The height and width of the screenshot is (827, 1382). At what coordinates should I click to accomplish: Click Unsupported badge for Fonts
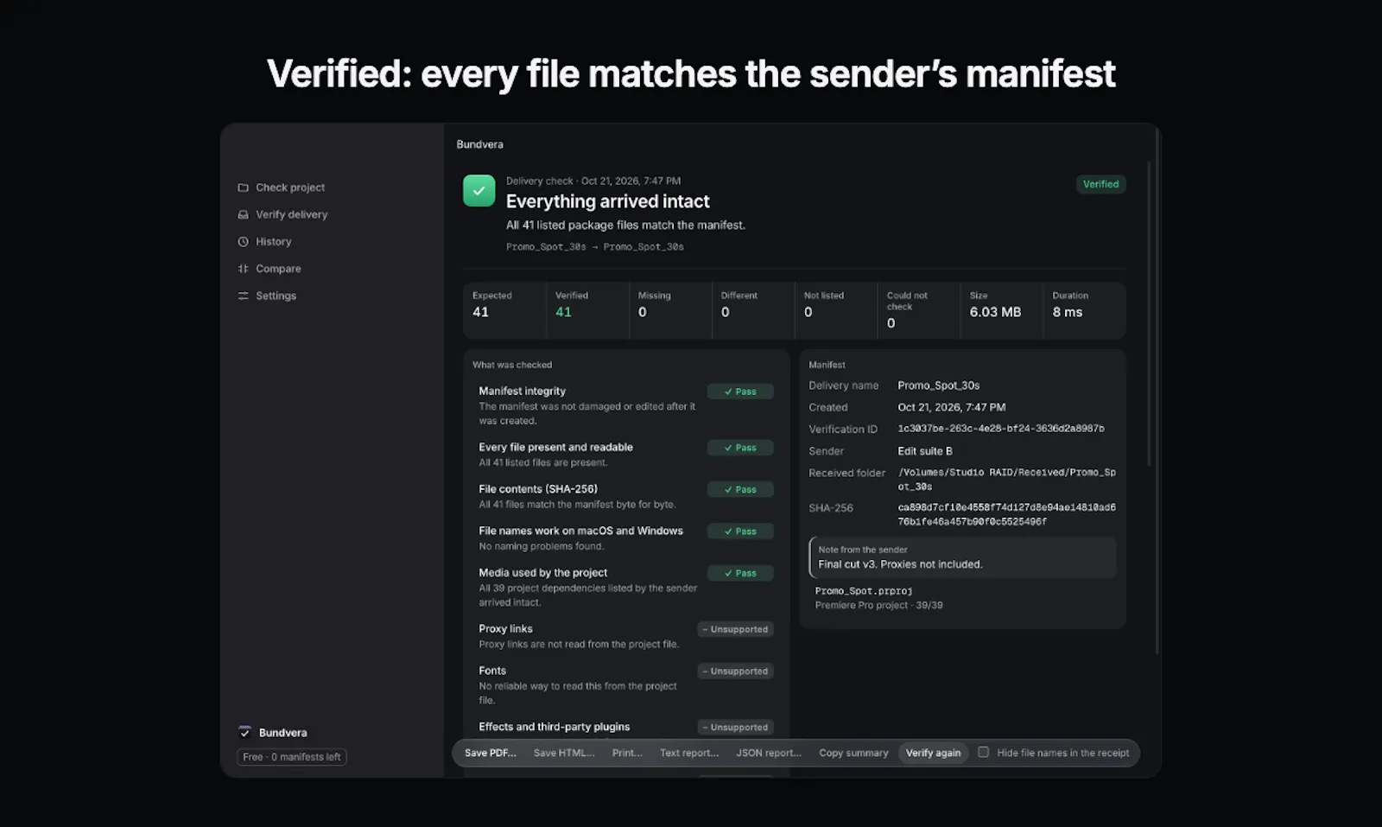tap(735, 671)
